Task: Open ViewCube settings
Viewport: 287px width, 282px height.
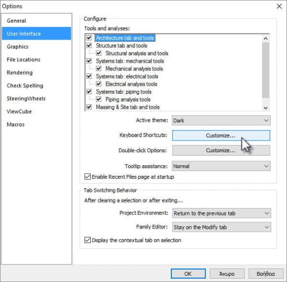Action: pos(37,112)
